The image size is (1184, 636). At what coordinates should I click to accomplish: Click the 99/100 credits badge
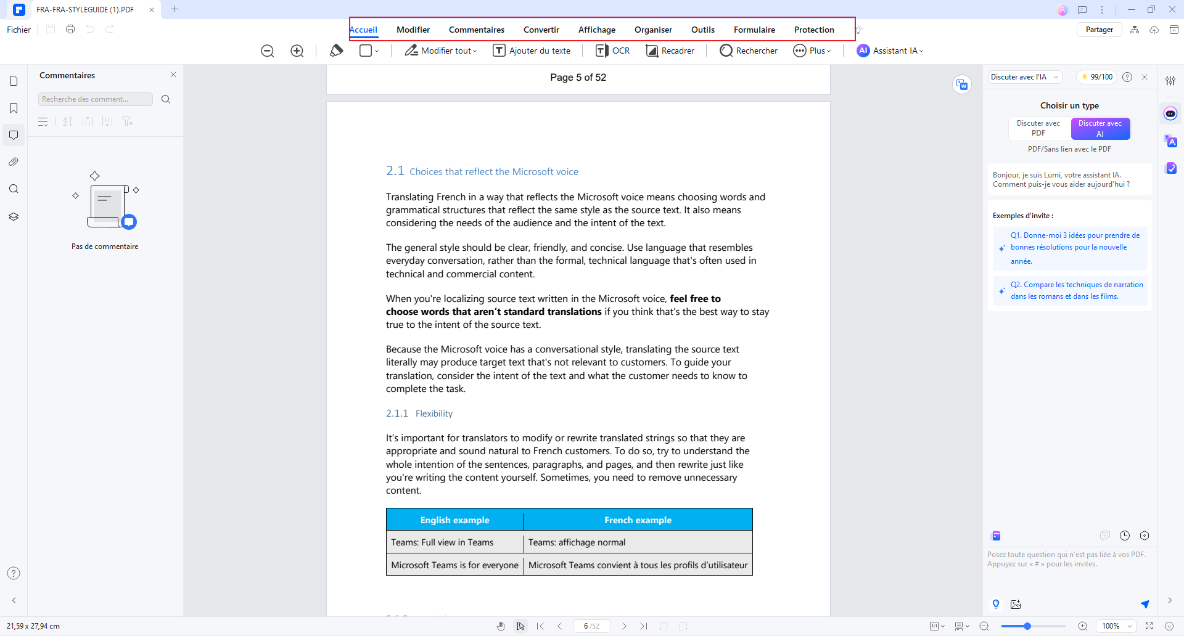pyautogui.click(x=1097, y=77)
